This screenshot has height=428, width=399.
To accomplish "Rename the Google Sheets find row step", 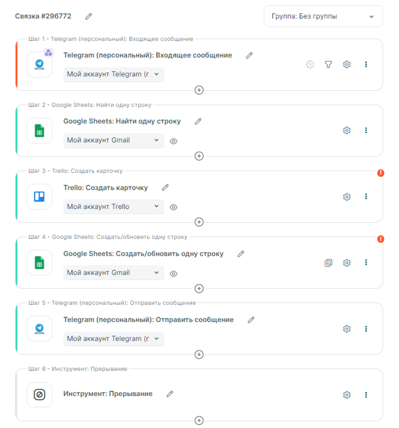I will click(198, 121).
